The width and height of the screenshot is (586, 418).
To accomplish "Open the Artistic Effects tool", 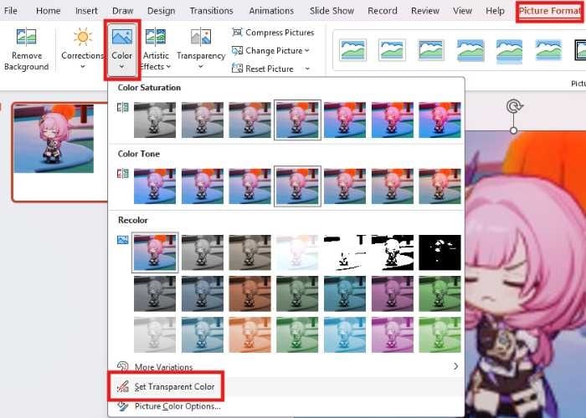I will click(x=156, y=38).
